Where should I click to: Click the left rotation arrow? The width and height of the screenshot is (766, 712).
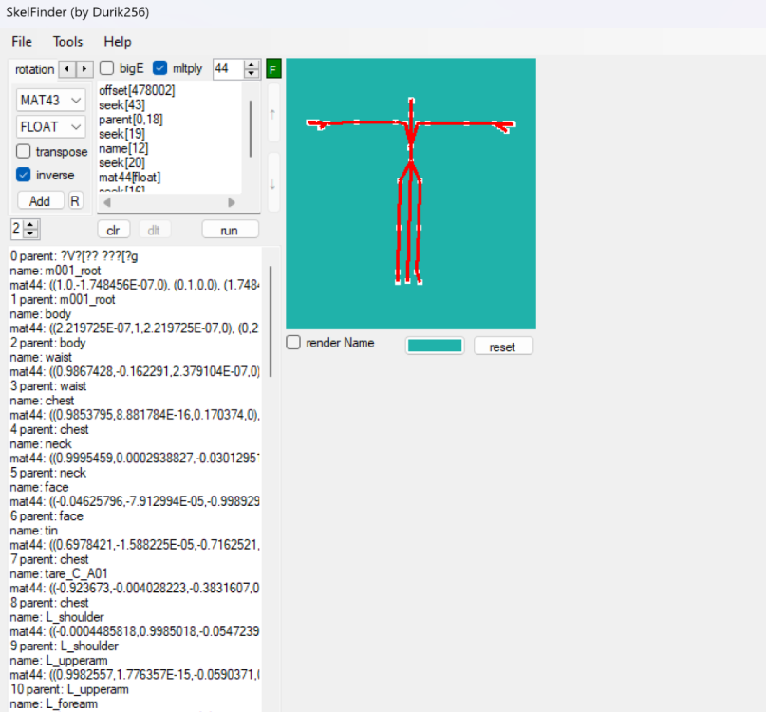65,68
